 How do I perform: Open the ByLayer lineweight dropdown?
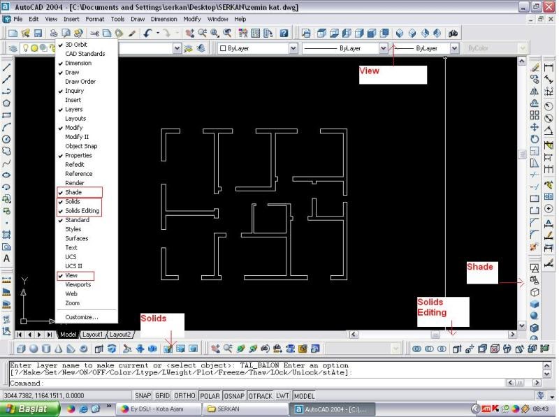click(454, 48)
